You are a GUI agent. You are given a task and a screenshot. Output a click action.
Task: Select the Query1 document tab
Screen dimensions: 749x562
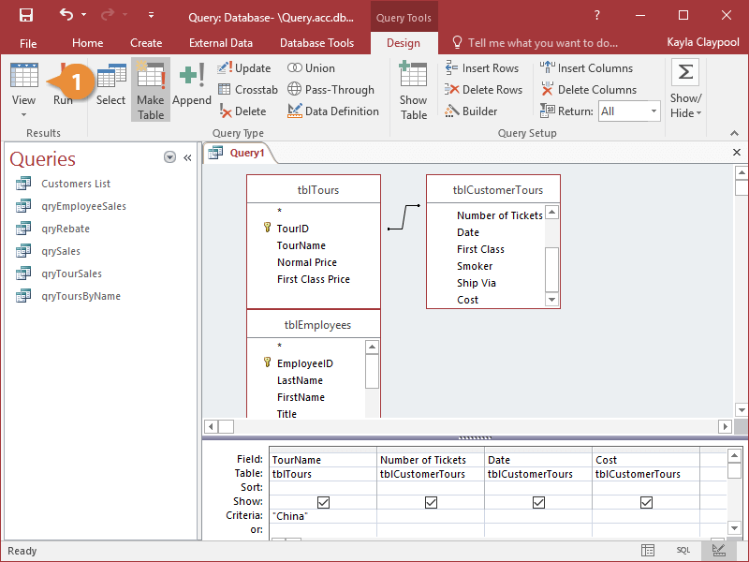247,152
